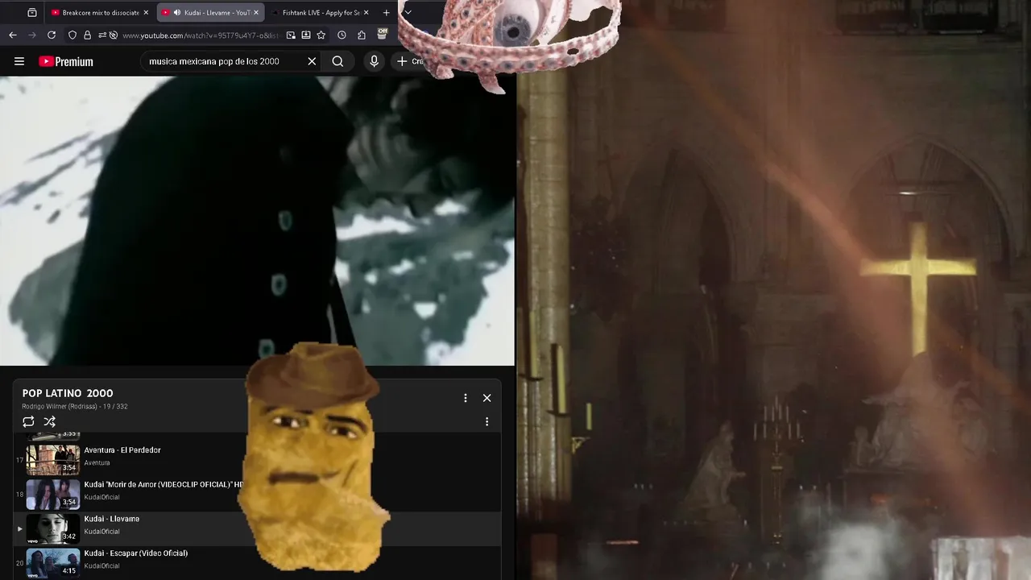
Task: Play Kudai Morir de Amor video title
Action: tap(164, 484)
